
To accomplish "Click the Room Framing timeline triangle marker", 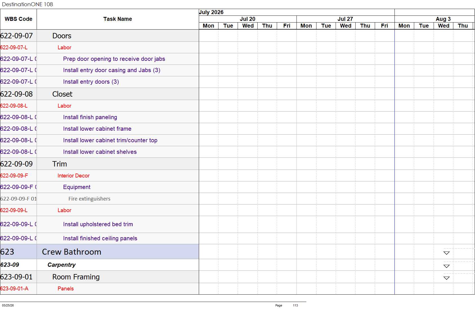I will tap(446, 278).
